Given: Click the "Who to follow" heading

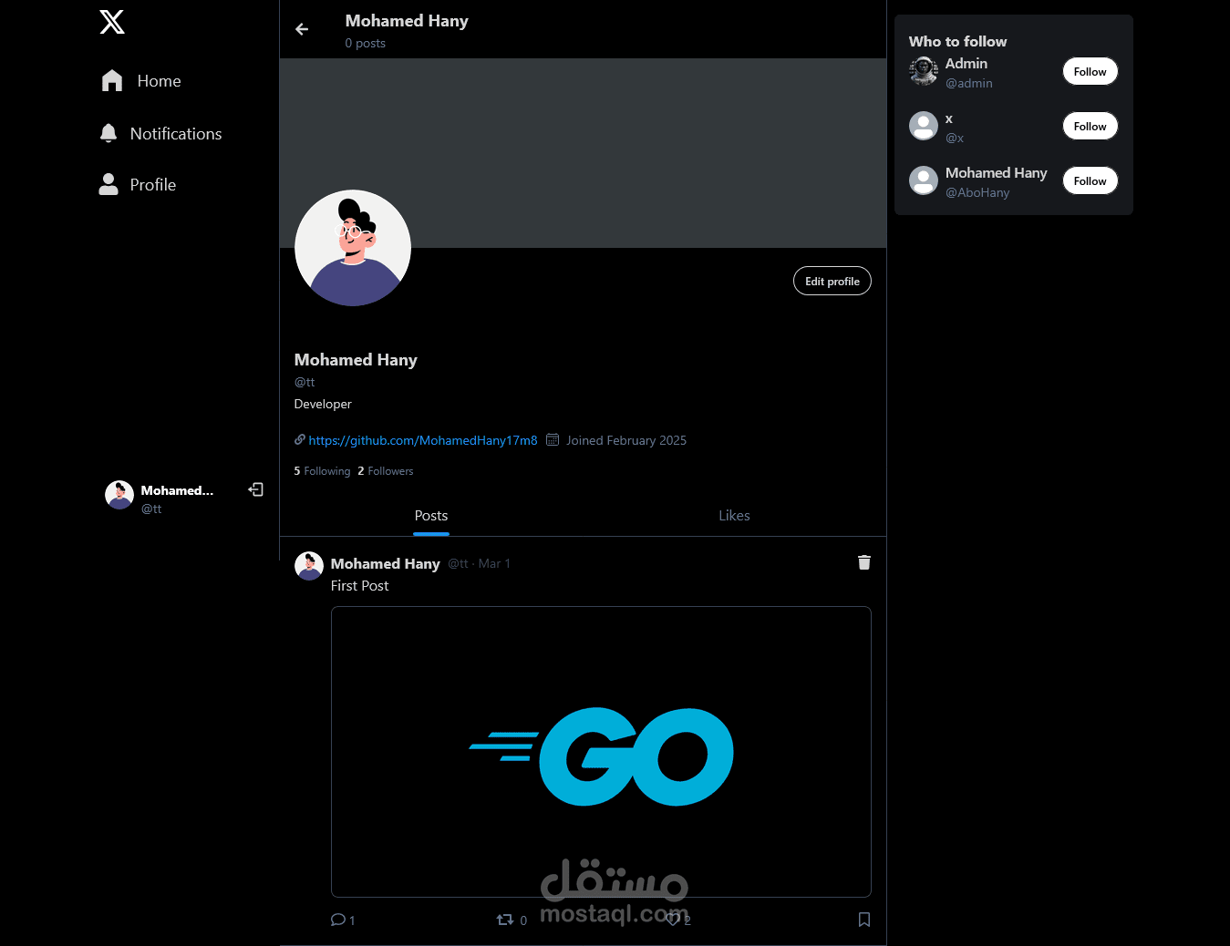Looking at the screenshot, I should tap(958, 41).
